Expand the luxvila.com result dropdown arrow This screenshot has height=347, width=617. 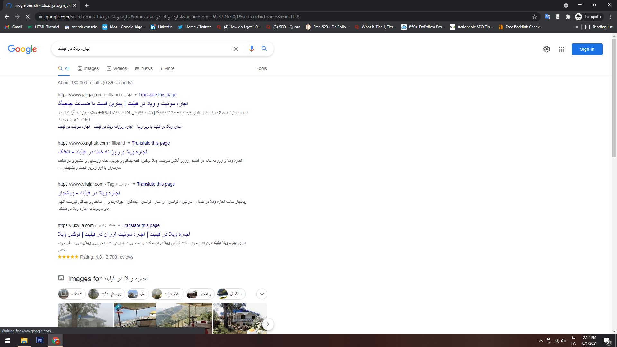coord(119,225)
